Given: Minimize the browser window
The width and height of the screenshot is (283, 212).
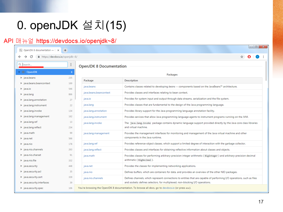Looking at the screenshot, I should [251, 47].
